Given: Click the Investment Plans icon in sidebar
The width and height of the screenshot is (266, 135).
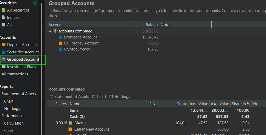Looking at the screenshot, I should click(x=4, y=67).
